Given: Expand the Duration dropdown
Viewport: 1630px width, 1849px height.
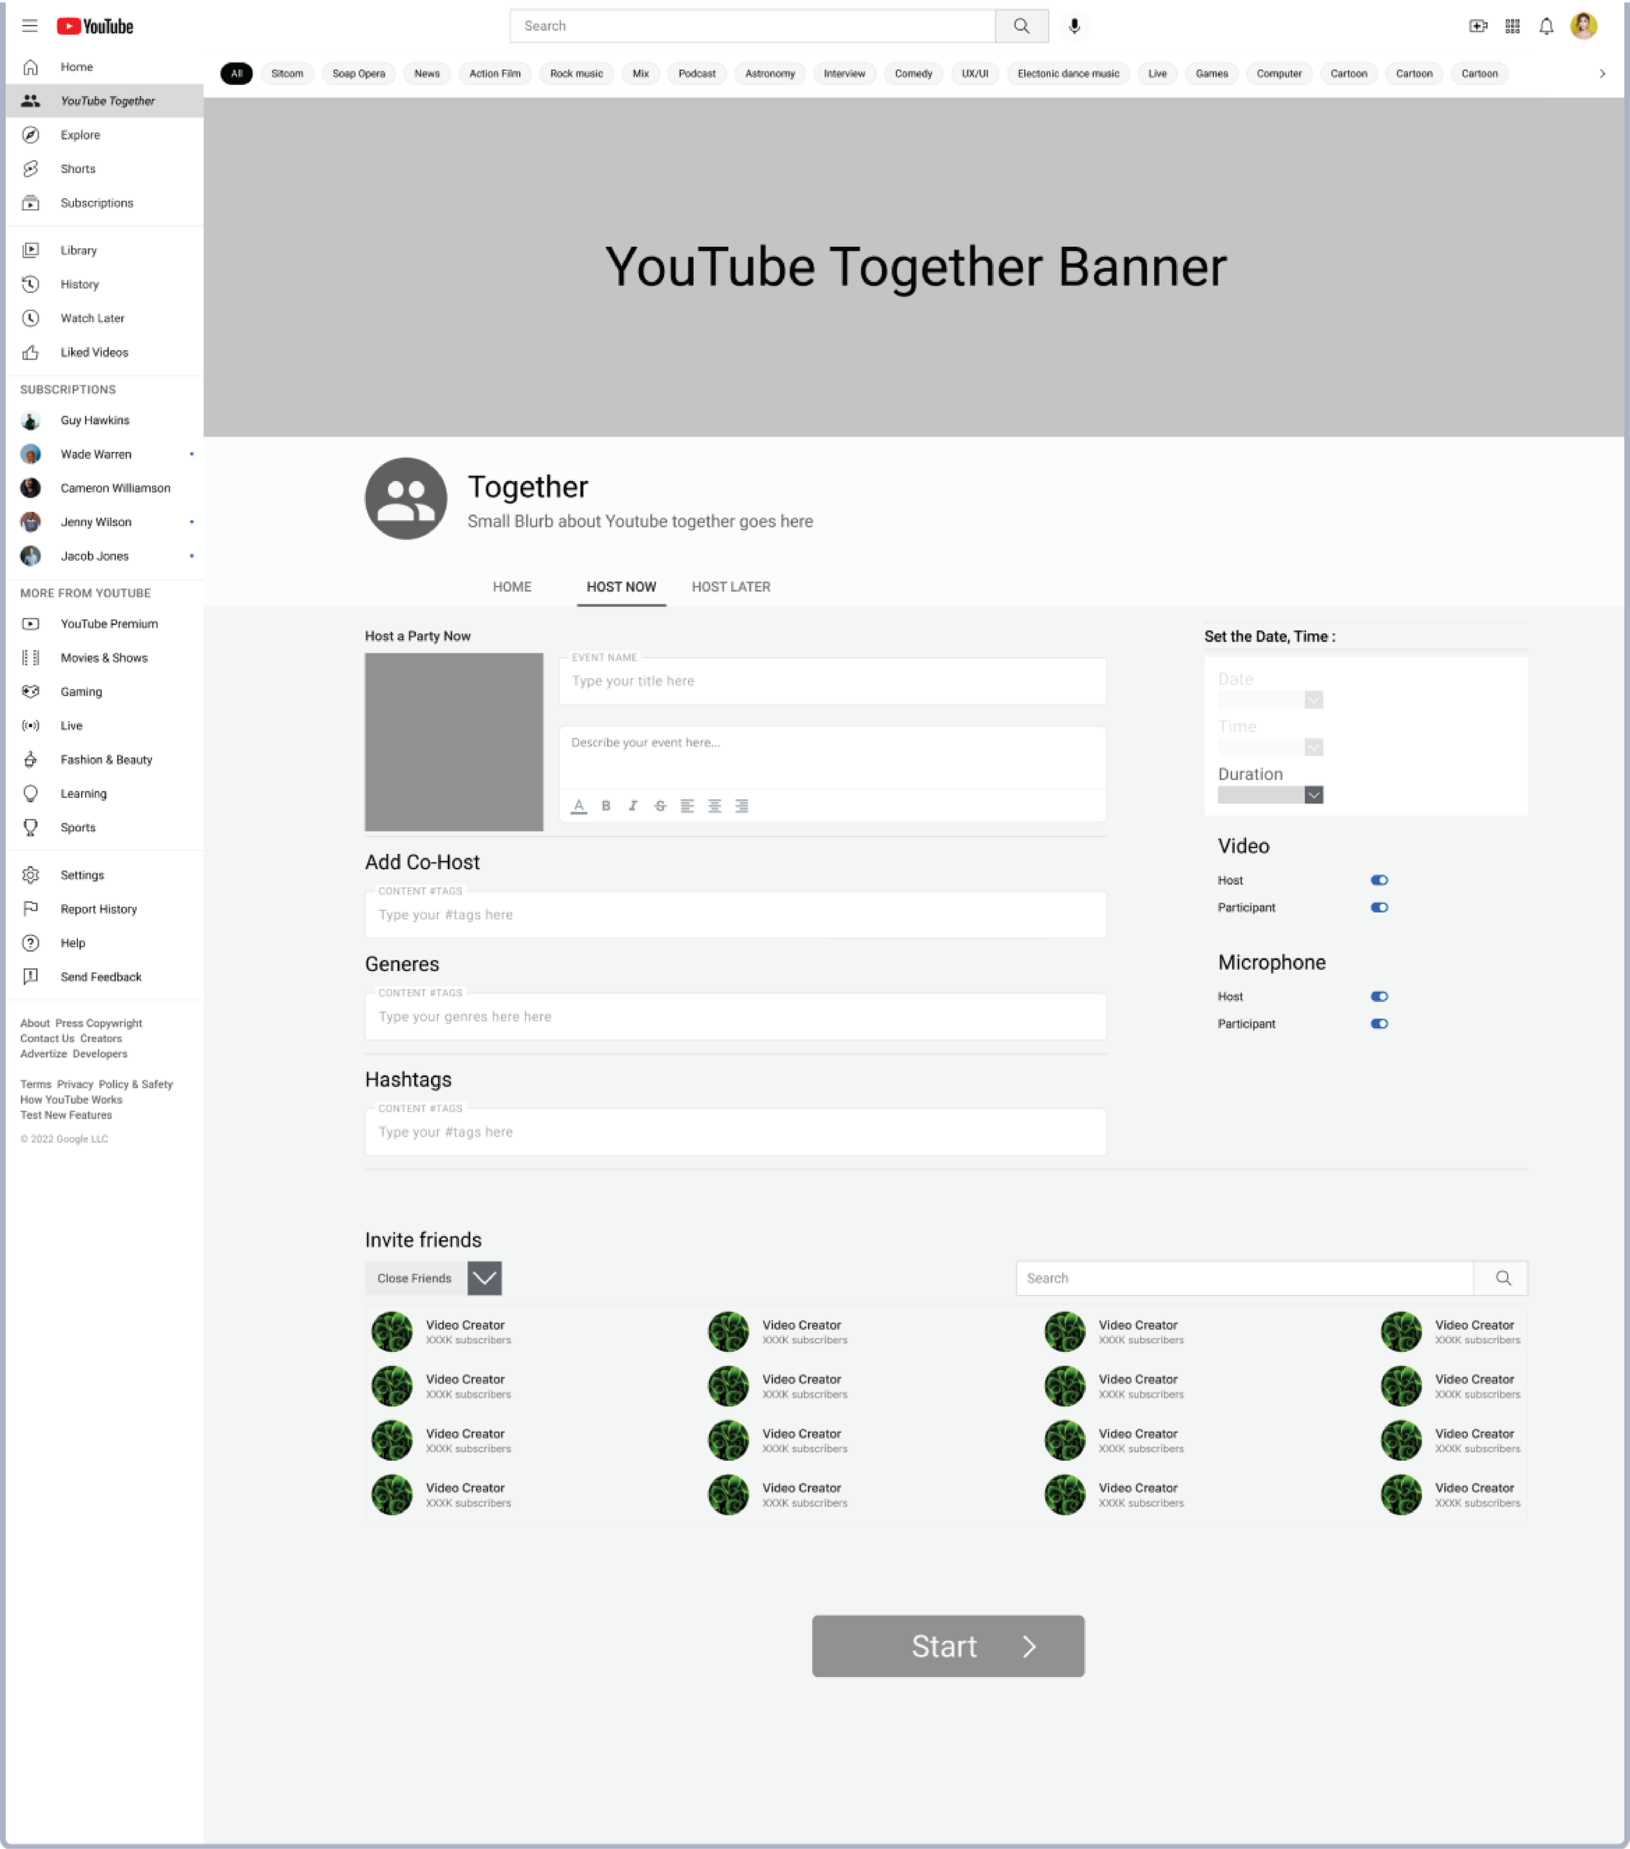Looking at the screenshot, I should pyautogui.click(x=1313, y=795).
